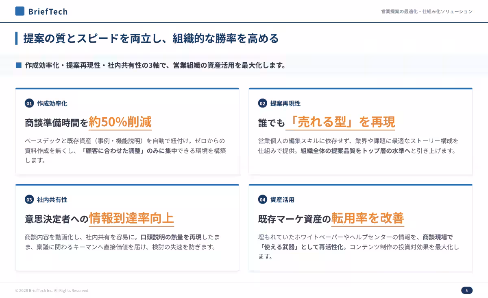The image size is (488, 298).
Task: Click the vertical blue bar beside the slide title
Action: point(16,38)
